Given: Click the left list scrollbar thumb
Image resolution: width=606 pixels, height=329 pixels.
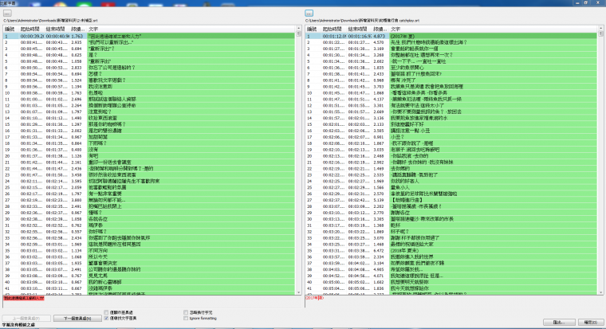Looking at the screenshot, I should pos(298,33).
